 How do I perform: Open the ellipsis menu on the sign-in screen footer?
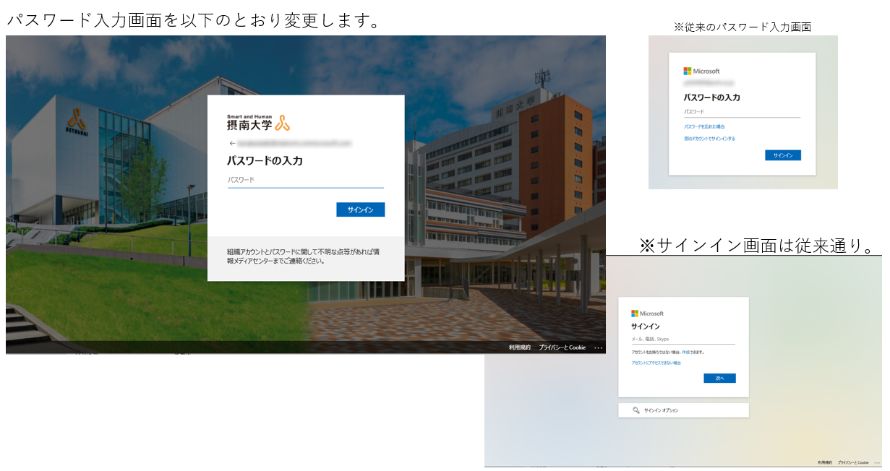[877, 462]
